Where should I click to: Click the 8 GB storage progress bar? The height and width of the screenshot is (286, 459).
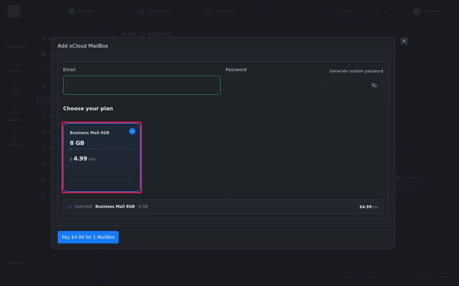(101, 149)
